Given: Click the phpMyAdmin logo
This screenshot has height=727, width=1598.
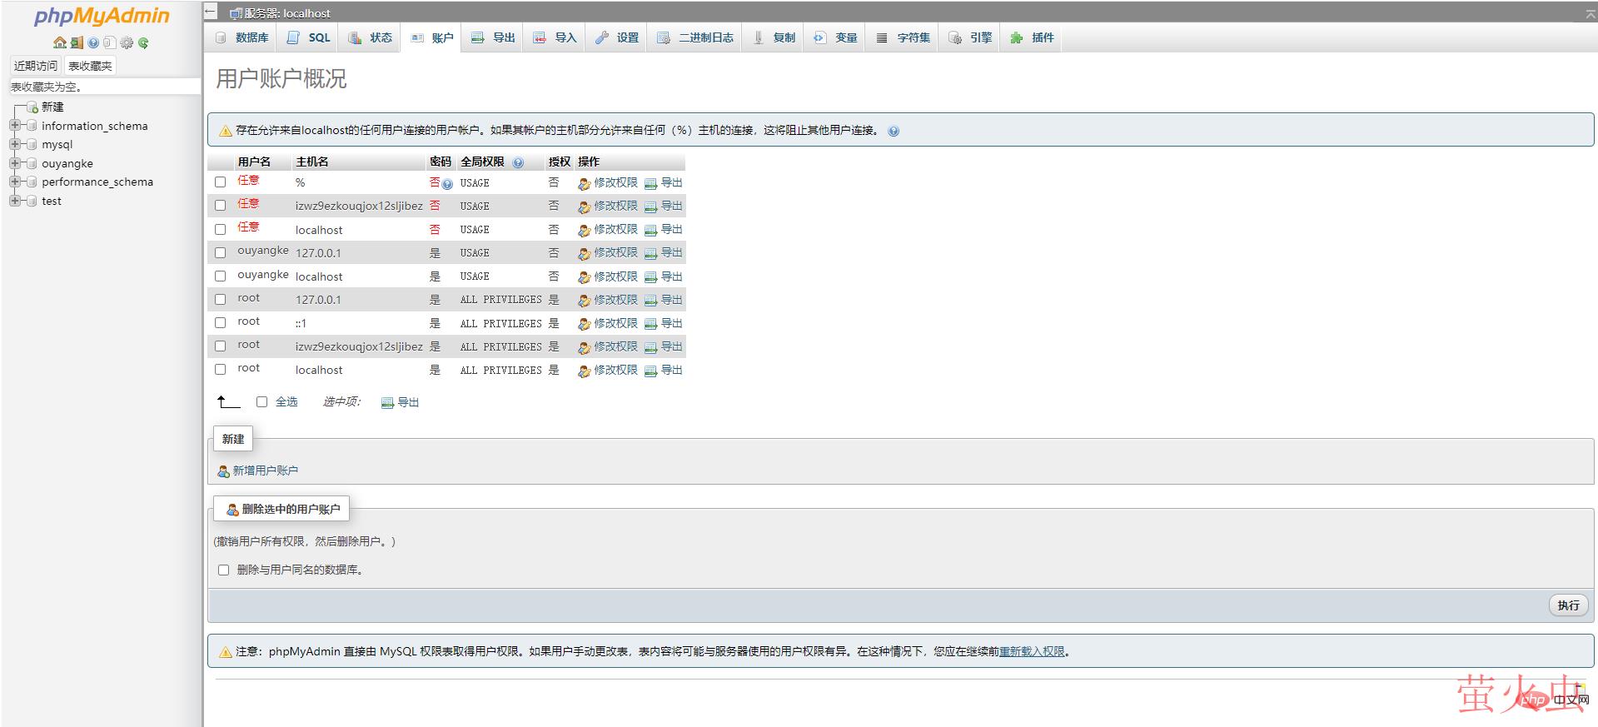Looking at the screenshot, I should (x=102, y=16).
